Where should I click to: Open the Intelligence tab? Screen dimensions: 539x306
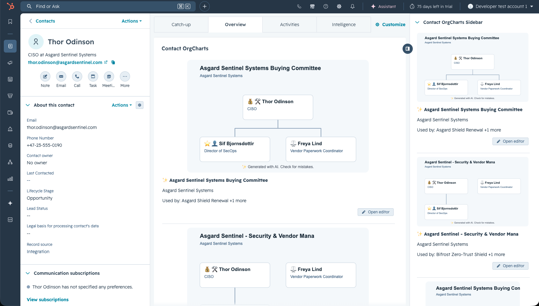coord(344,25)
